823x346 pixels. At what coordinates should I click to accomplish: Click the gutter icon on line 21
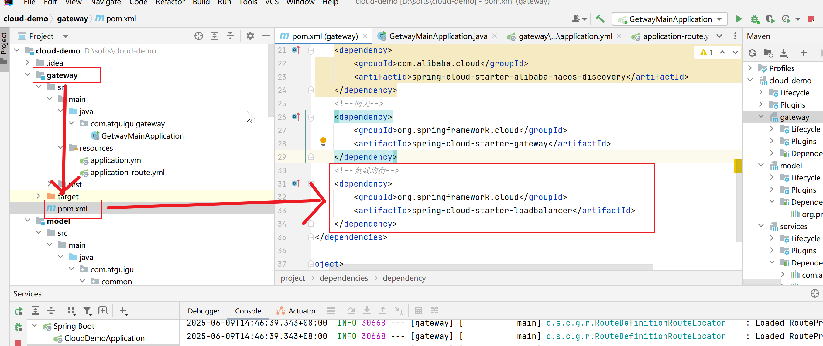[x=296, y=50]
